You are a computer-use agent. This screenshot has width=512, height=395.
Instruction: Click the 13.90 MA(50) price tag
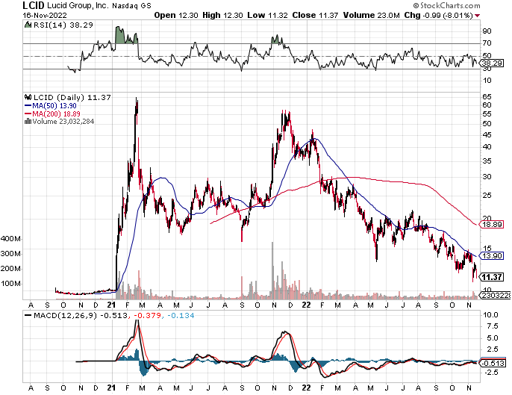click(491, 255)
